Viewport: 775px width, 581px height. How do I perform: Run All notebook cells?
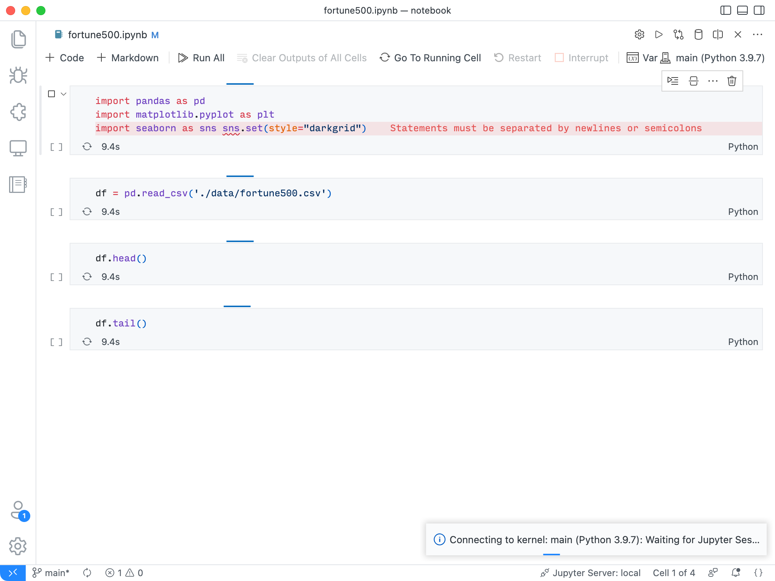click(201, 57)
